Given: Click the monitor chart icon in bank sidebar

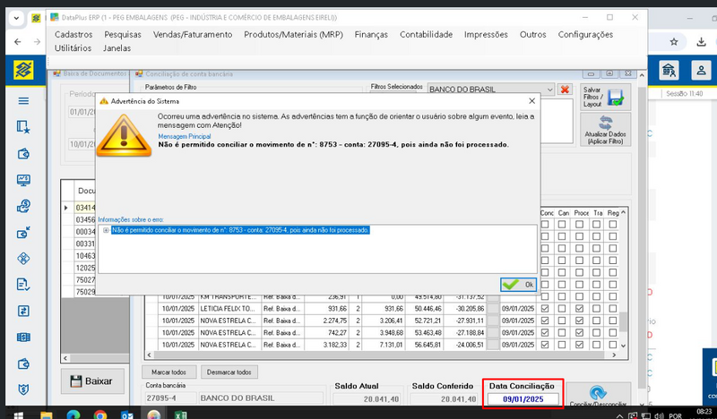Looking at the screenshot, I should tap(23, 180).
